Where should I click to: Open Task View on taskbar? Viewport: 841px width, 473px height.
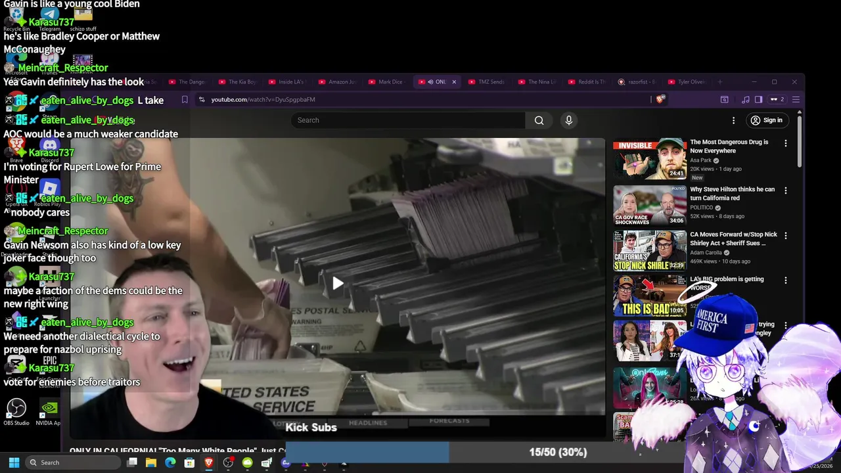click(132, 462)
